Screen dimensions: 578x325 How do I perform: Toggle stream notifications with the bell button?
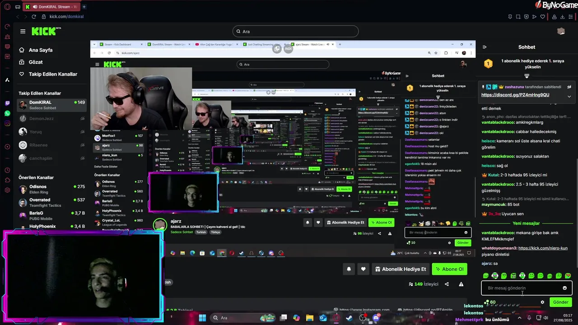pyautogui.click(x=349, y=269)
